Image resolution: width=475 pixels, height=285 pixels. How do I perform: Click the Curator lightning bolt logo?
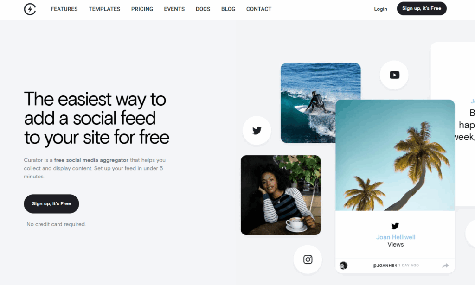click(x=30, y=9)
